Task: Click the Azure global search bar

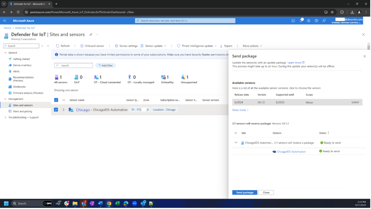Action: pyautogui.click(x=185, y=21)
